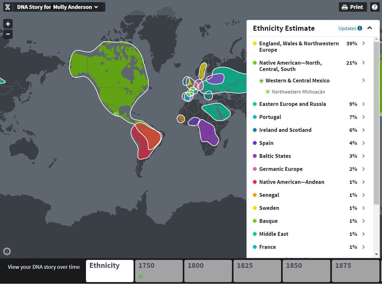Select the 1750 timeline tab
Viewport: 382px width, 284px height.
[x=159, y=271]
